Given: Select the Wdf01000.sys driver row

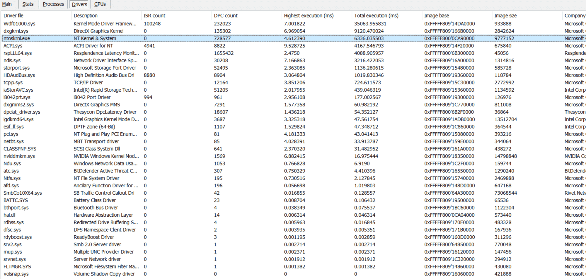Looking at the screenshot, I should (x=294, y=24).
